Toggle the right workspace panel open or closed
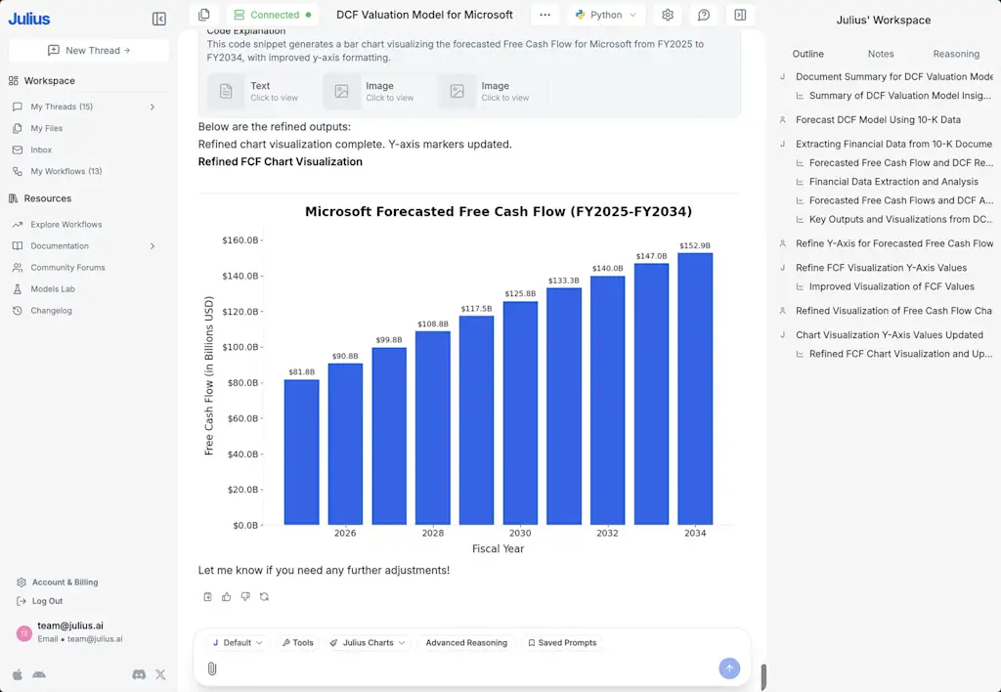Screen dimensions: 1001x692 740,15
